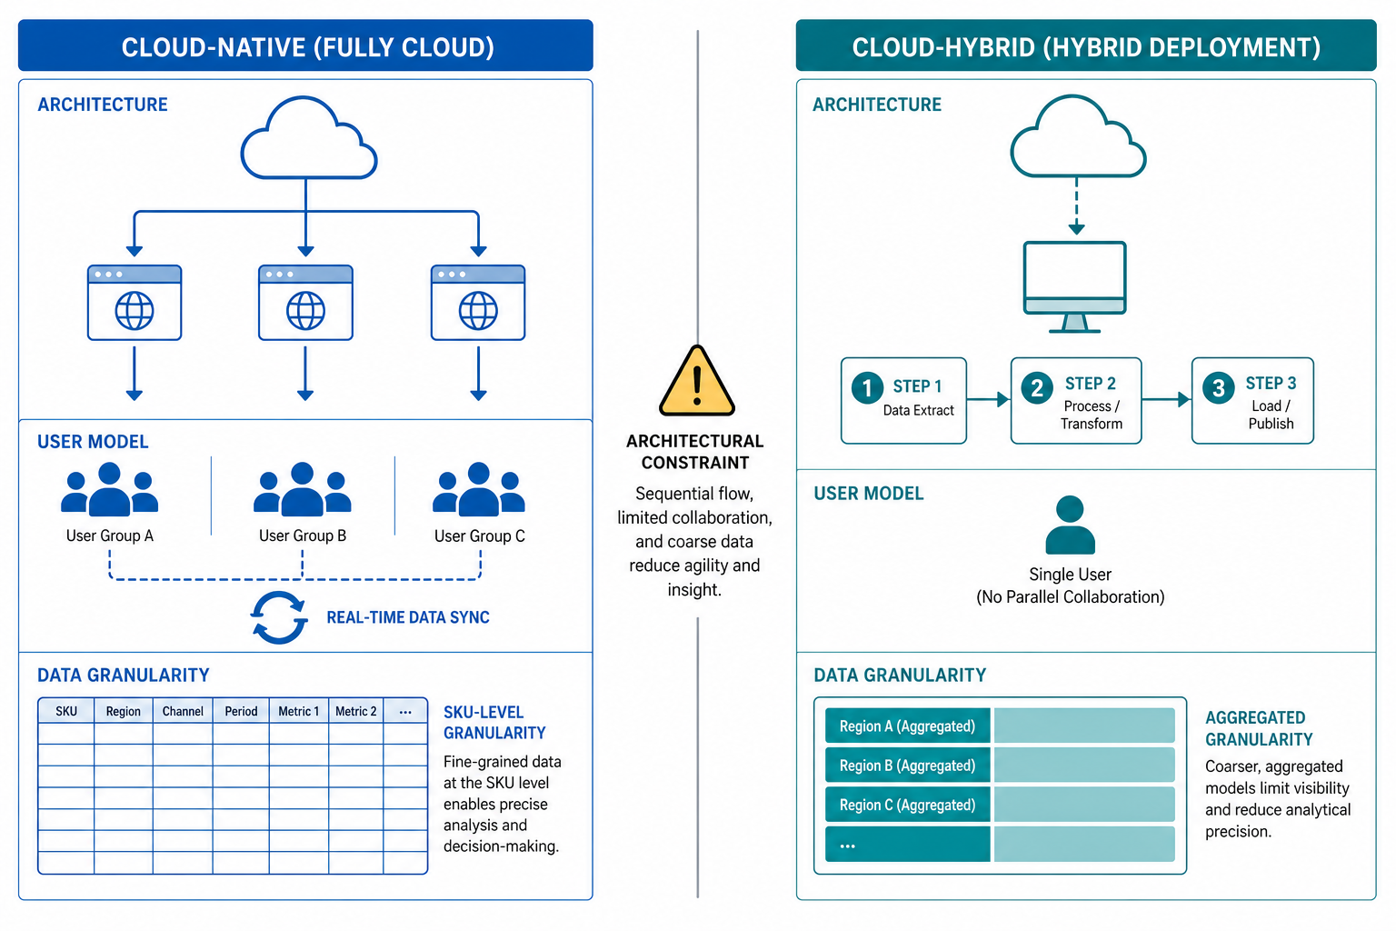Click browser window icon above User Group A
Image resolution: width=1396 pixels, height=931 pixels.
tap(135, 303)
